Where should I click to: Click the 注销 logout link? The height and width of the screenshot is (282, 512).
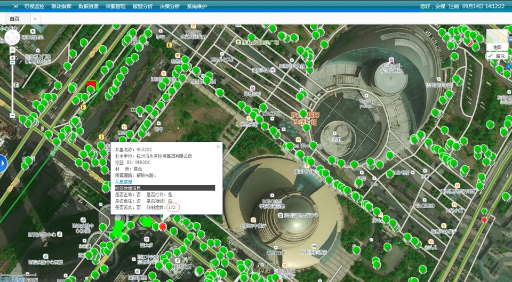[454, 6]
